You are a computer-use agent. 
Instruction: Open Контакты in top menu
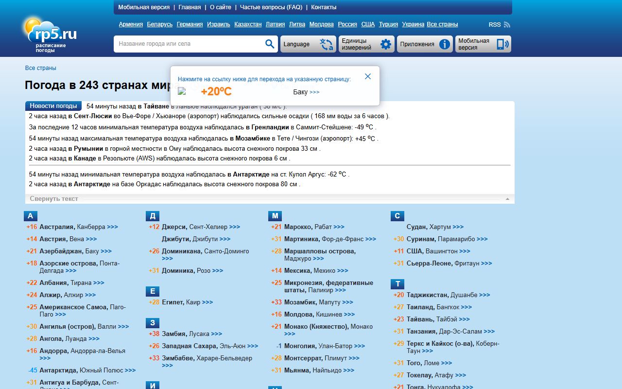[324, 7]
